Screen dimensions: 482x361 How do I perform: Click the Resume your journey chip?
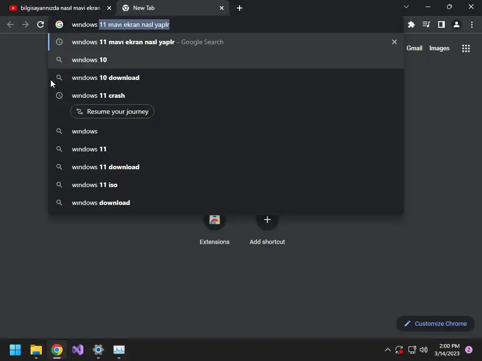click(112, 111)
